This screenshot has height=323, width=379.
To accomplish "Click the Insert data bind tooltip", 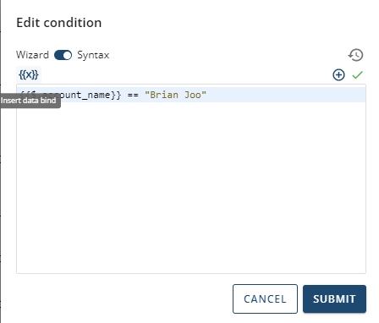I will 29,101.
